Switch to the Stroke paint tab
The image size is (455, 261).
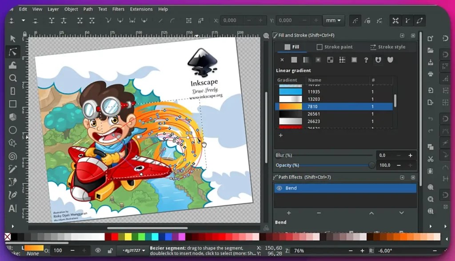(335, 47)
